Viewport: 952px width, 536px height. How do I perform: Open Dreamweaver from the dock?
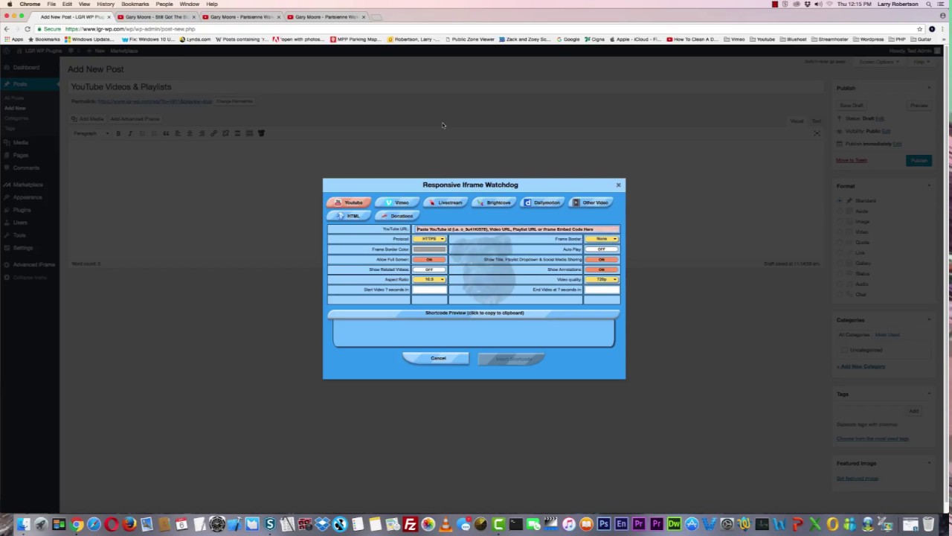(x=674, y=525)
